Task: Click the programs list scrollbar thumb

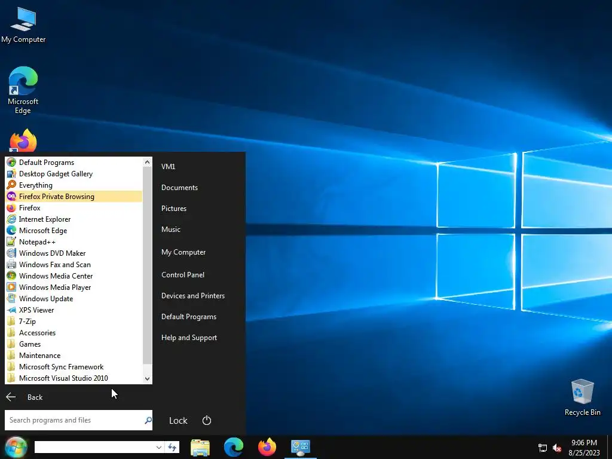Action: tap(147, 265)
